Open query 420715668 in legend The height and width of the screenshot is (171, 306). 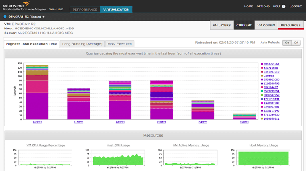pos(270,68)
